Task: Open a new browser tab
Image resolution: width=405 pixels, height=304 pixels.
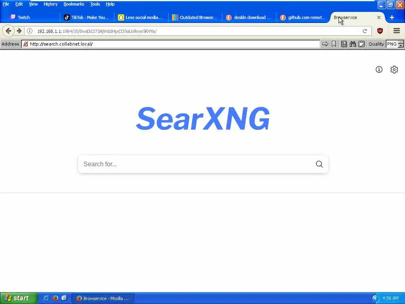Action: 392,17
